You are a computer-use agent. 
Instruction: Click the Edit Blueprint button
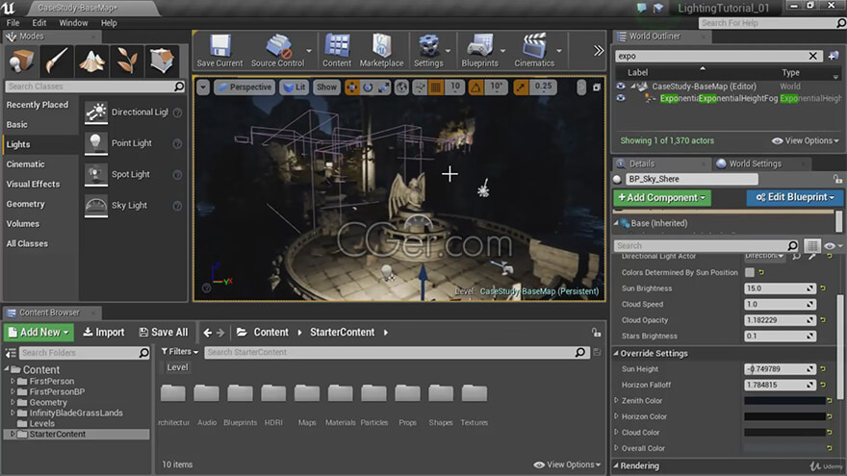click(795, 197)
